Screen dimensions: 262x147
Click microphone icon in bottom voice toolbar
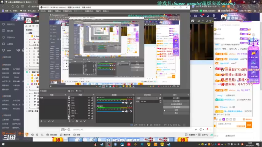tap(37, 135)
